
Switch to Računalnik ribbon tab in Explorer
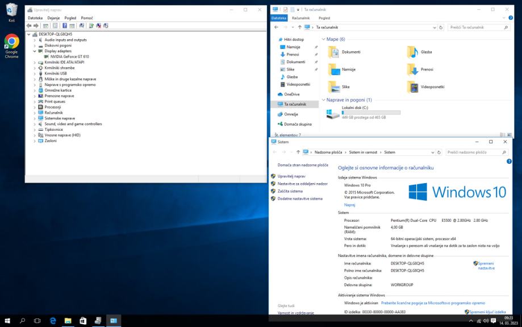(300, 18)
